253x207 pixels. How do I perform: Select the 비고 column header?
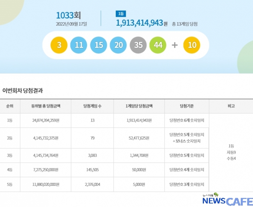click(x=231, y=106)
